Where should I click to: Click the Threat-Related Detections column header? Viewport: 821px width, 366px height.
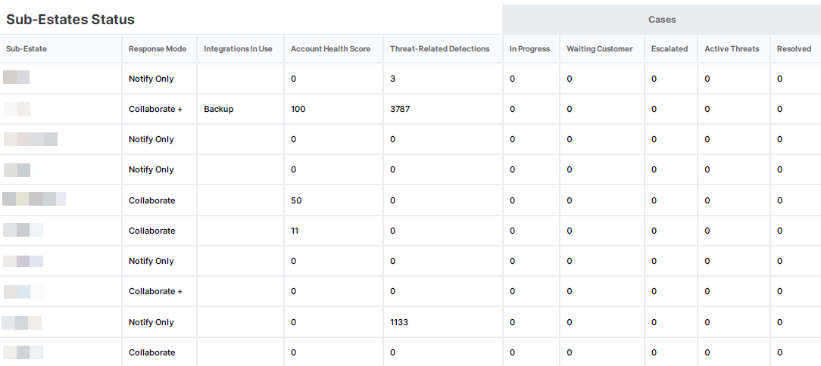coord(440,49)
